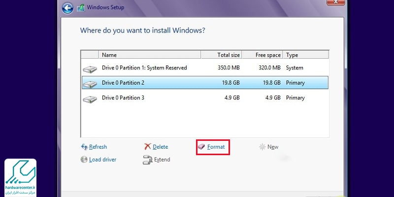Click the System type cell
Screen dimensions: 394x197
295,68
